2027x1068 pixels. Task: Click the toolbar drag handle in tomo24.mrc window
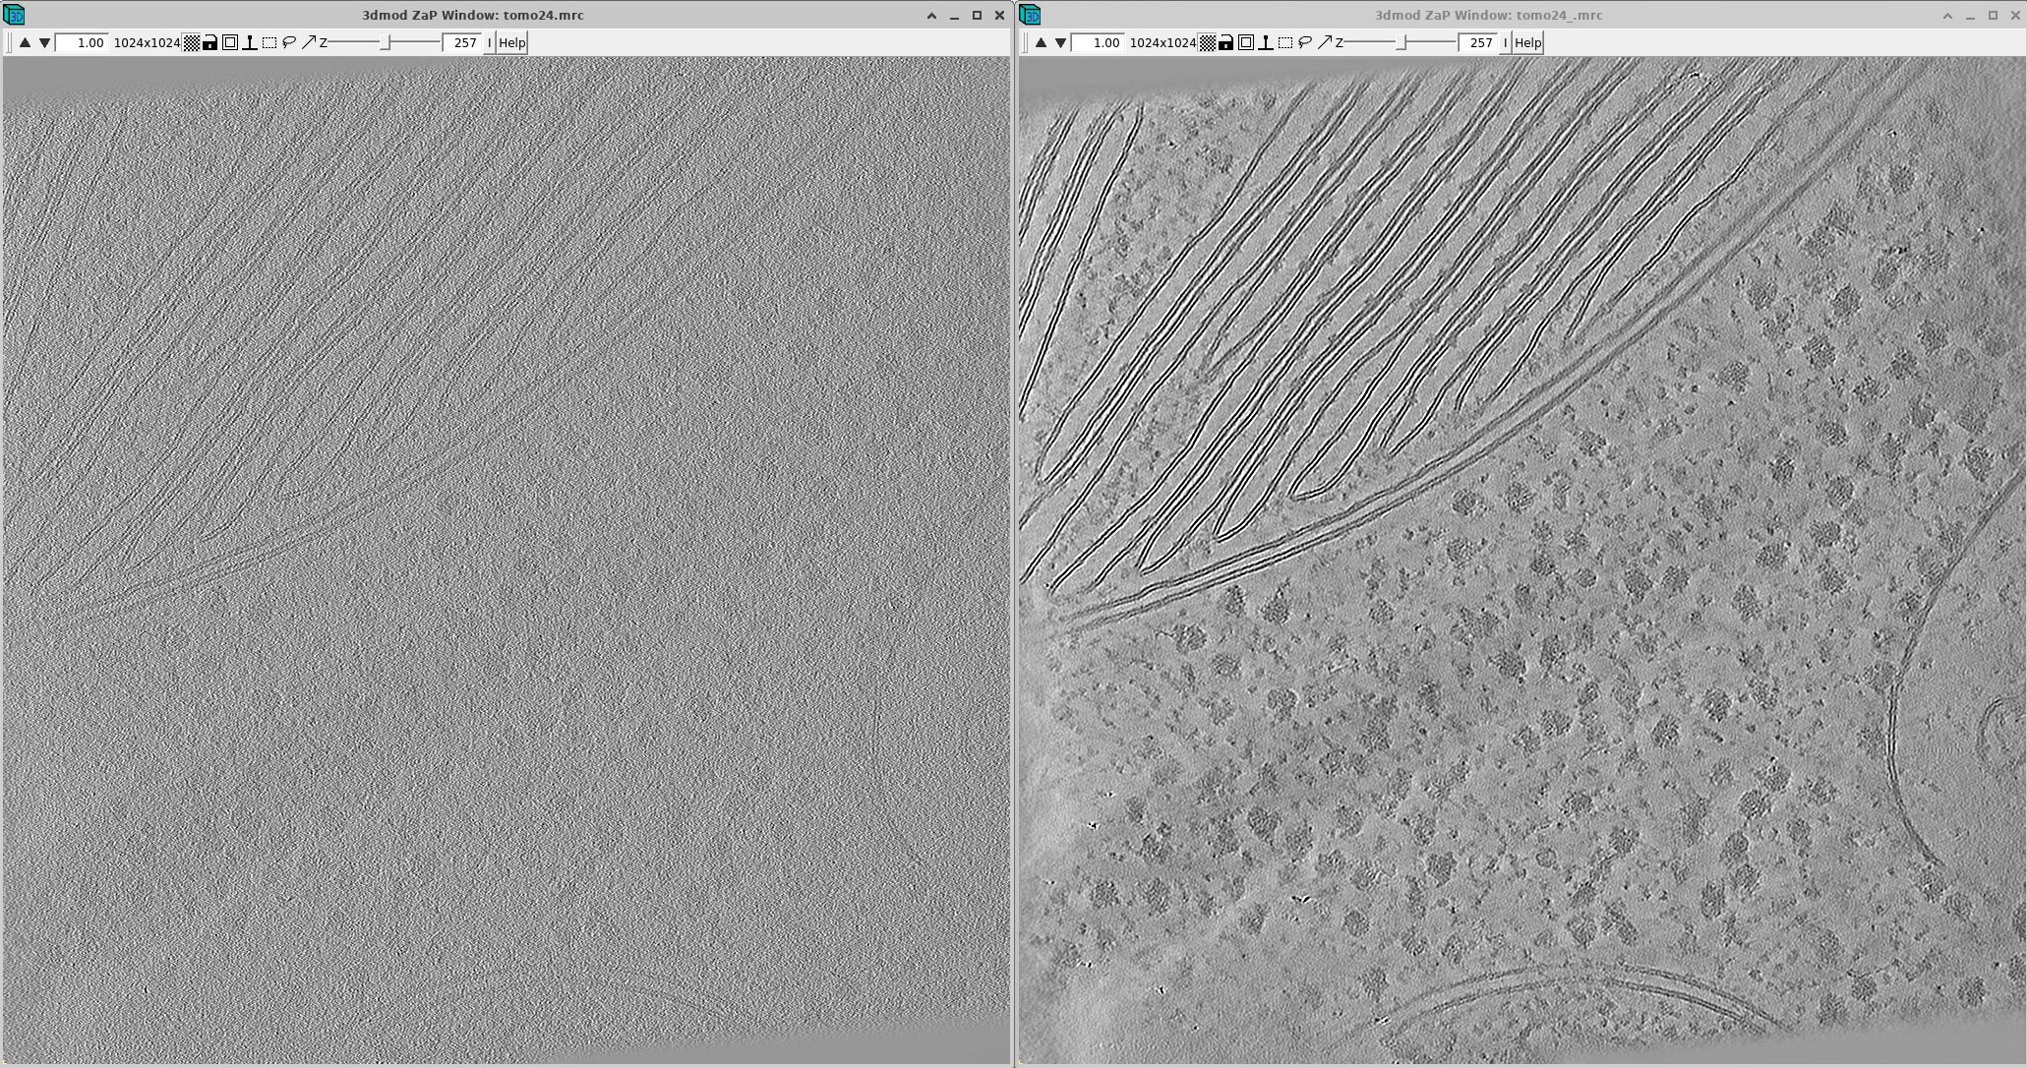point(10,42)
